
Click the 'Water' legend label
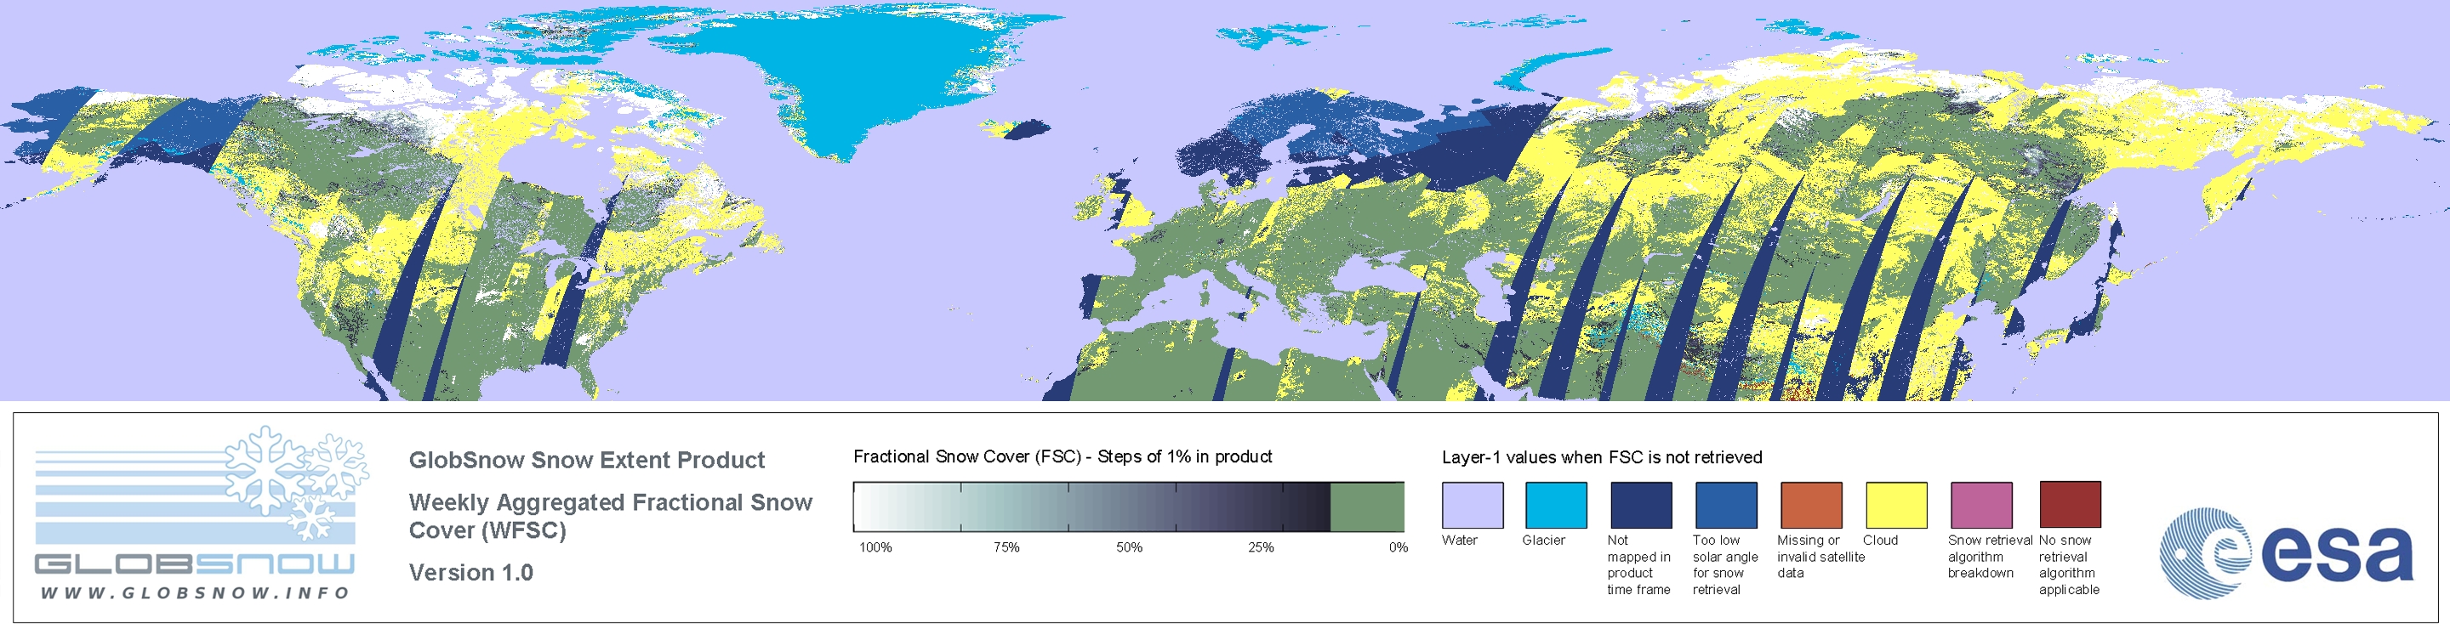[1460, 540]
